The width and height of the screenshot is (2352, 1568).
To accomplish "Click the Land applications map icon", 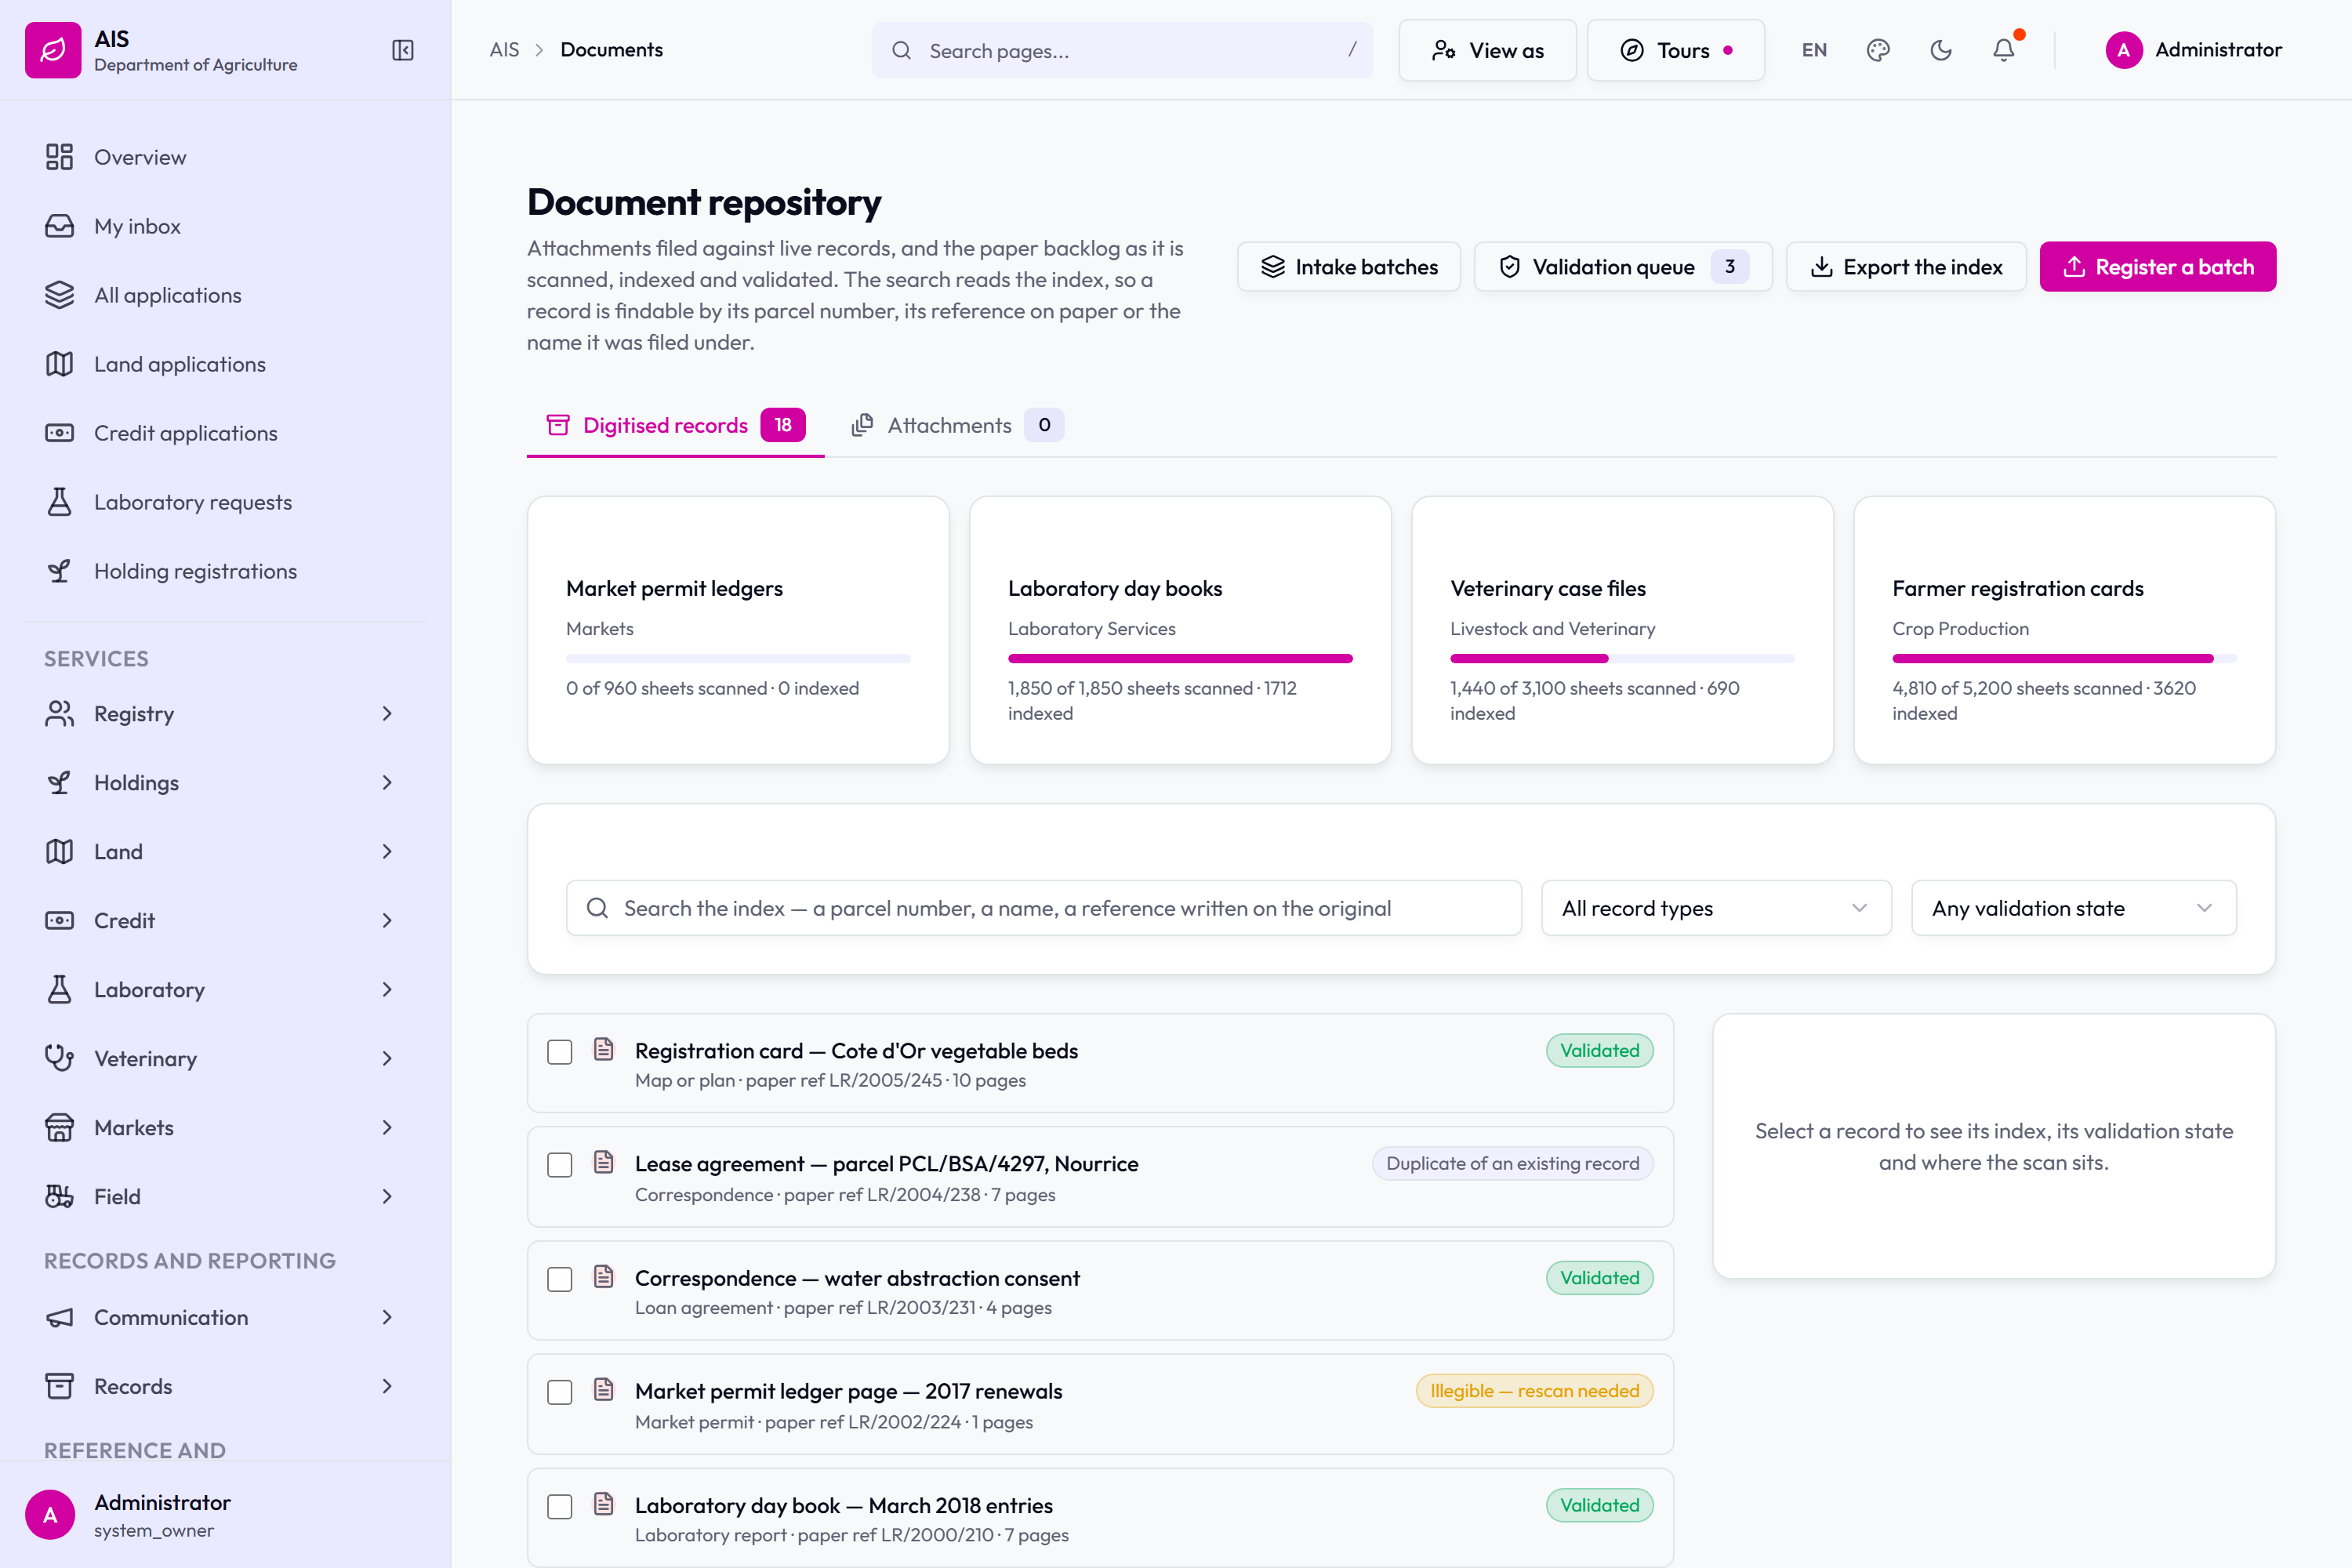I will [59, 364].
